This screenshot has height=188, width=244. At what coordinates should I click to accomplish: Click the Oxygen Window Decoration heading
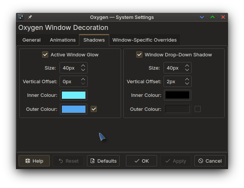[x=63, y=28]
